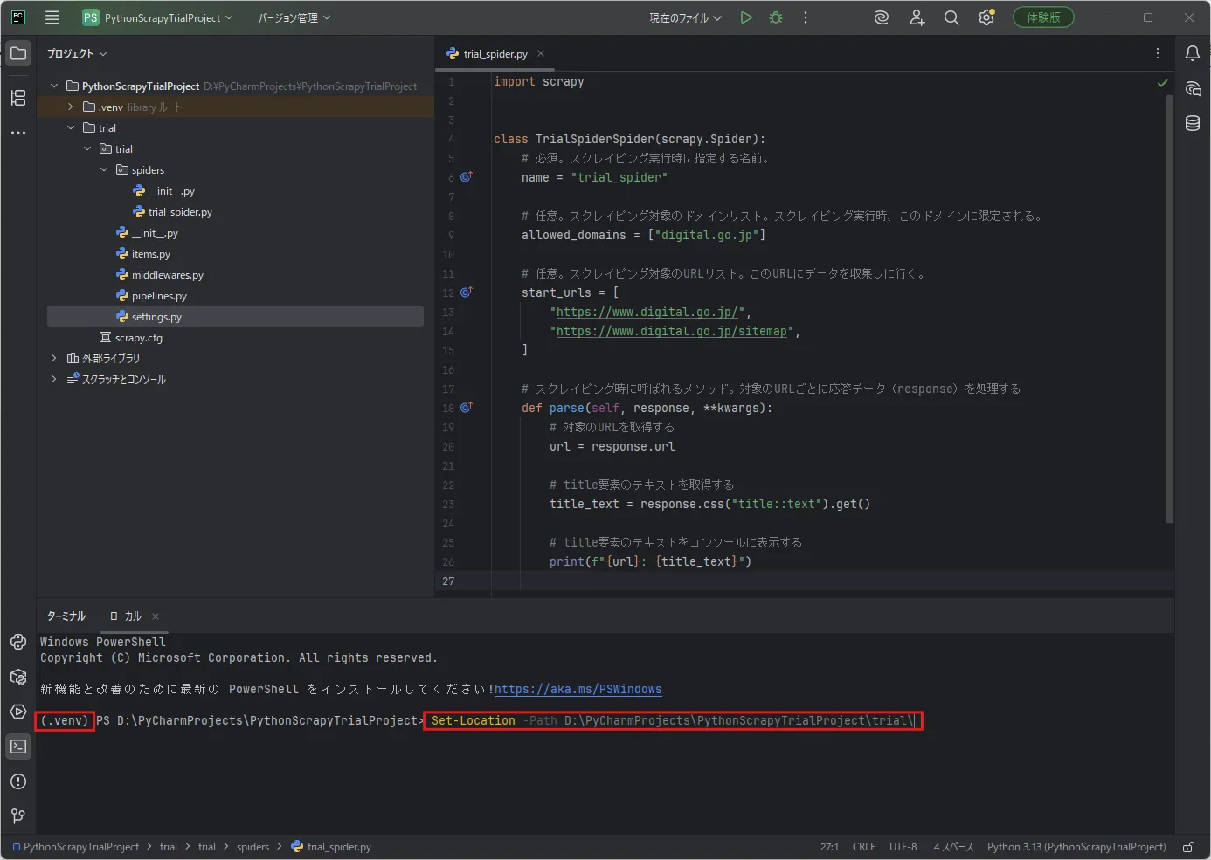Open the Database tool window icon
Image resolution: width=1211 pixels, height=860 pixels.
pyautogui.click(x=1193, y=123)
